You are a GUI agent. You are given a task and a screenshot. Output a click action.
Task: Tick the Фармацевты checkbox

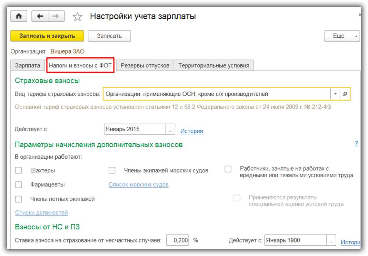tap(19, 184)
